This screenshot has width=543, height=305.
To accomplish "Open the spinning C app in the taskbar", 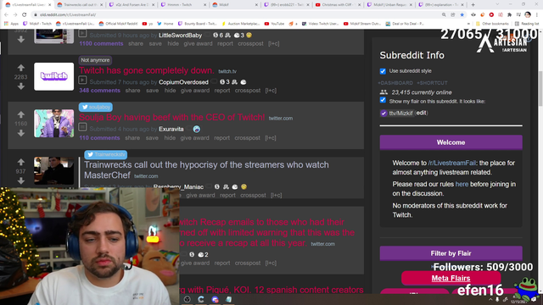I will 201,299.
